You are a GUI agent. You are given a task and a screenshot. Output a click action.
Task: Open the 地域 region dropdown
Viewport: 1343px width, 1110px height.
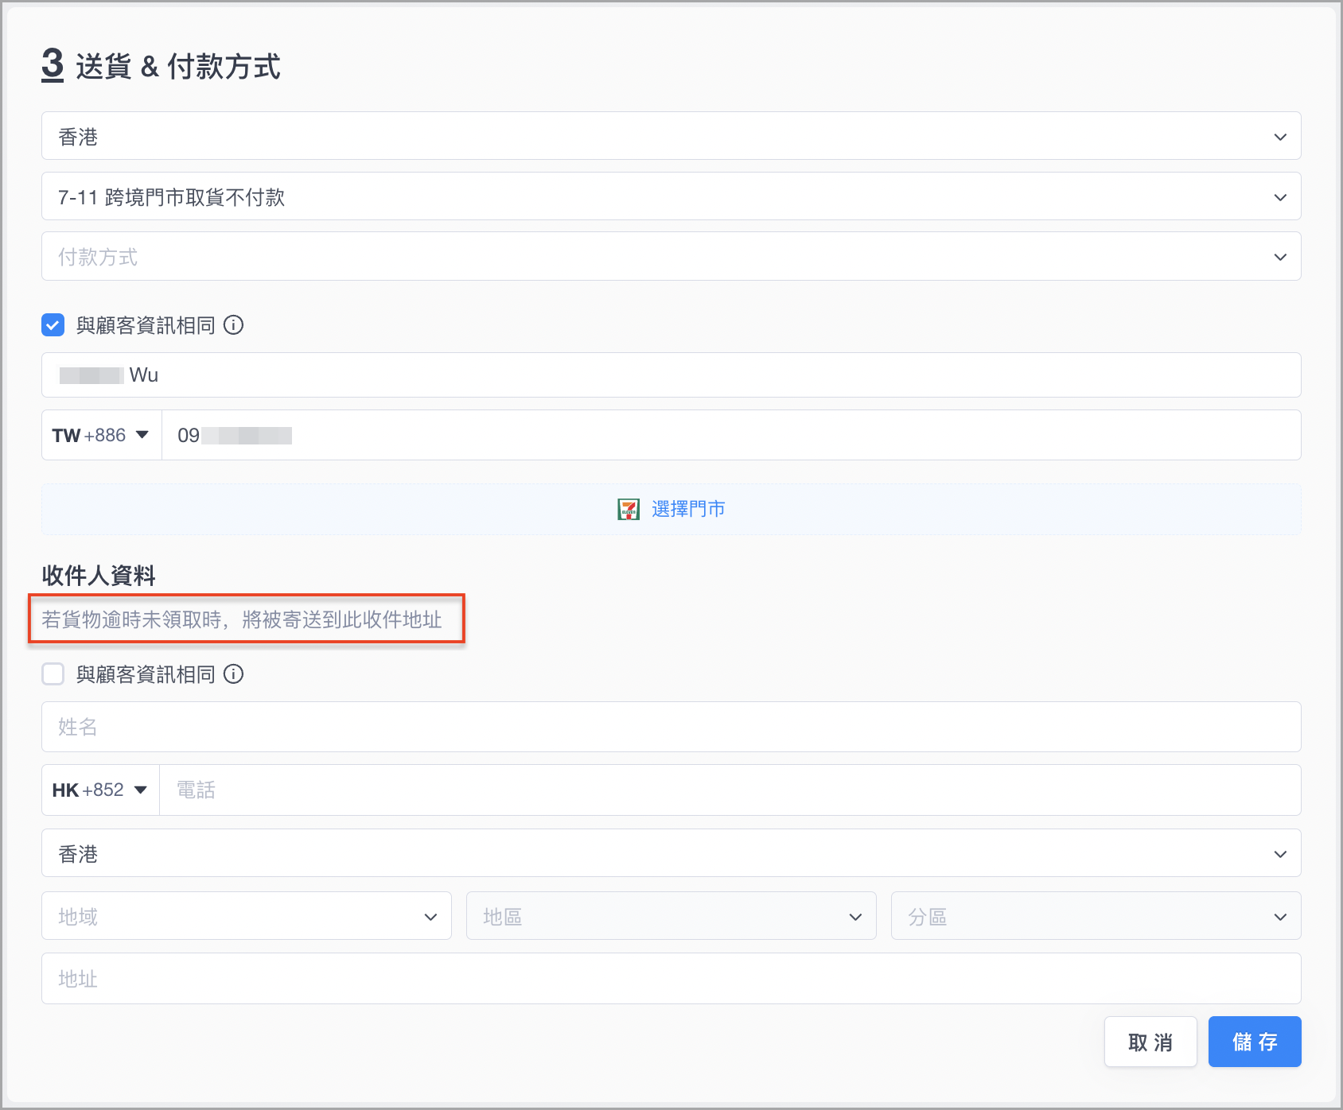pyautogui.click(x=247, y=916)
